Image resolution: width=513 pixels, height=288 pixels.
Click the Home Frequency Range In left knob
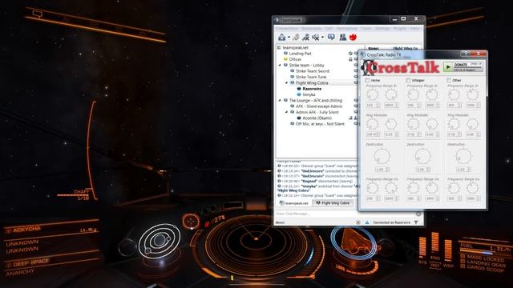click(372, 94)
